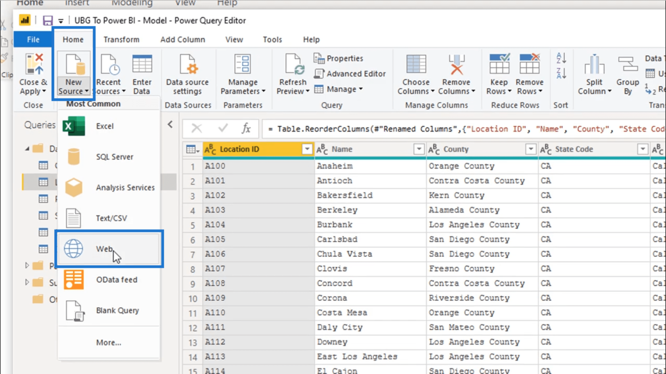The image size is (666, 374).
Task: Open the table menu icon in grid corner
Action: [x=193, y=149]
